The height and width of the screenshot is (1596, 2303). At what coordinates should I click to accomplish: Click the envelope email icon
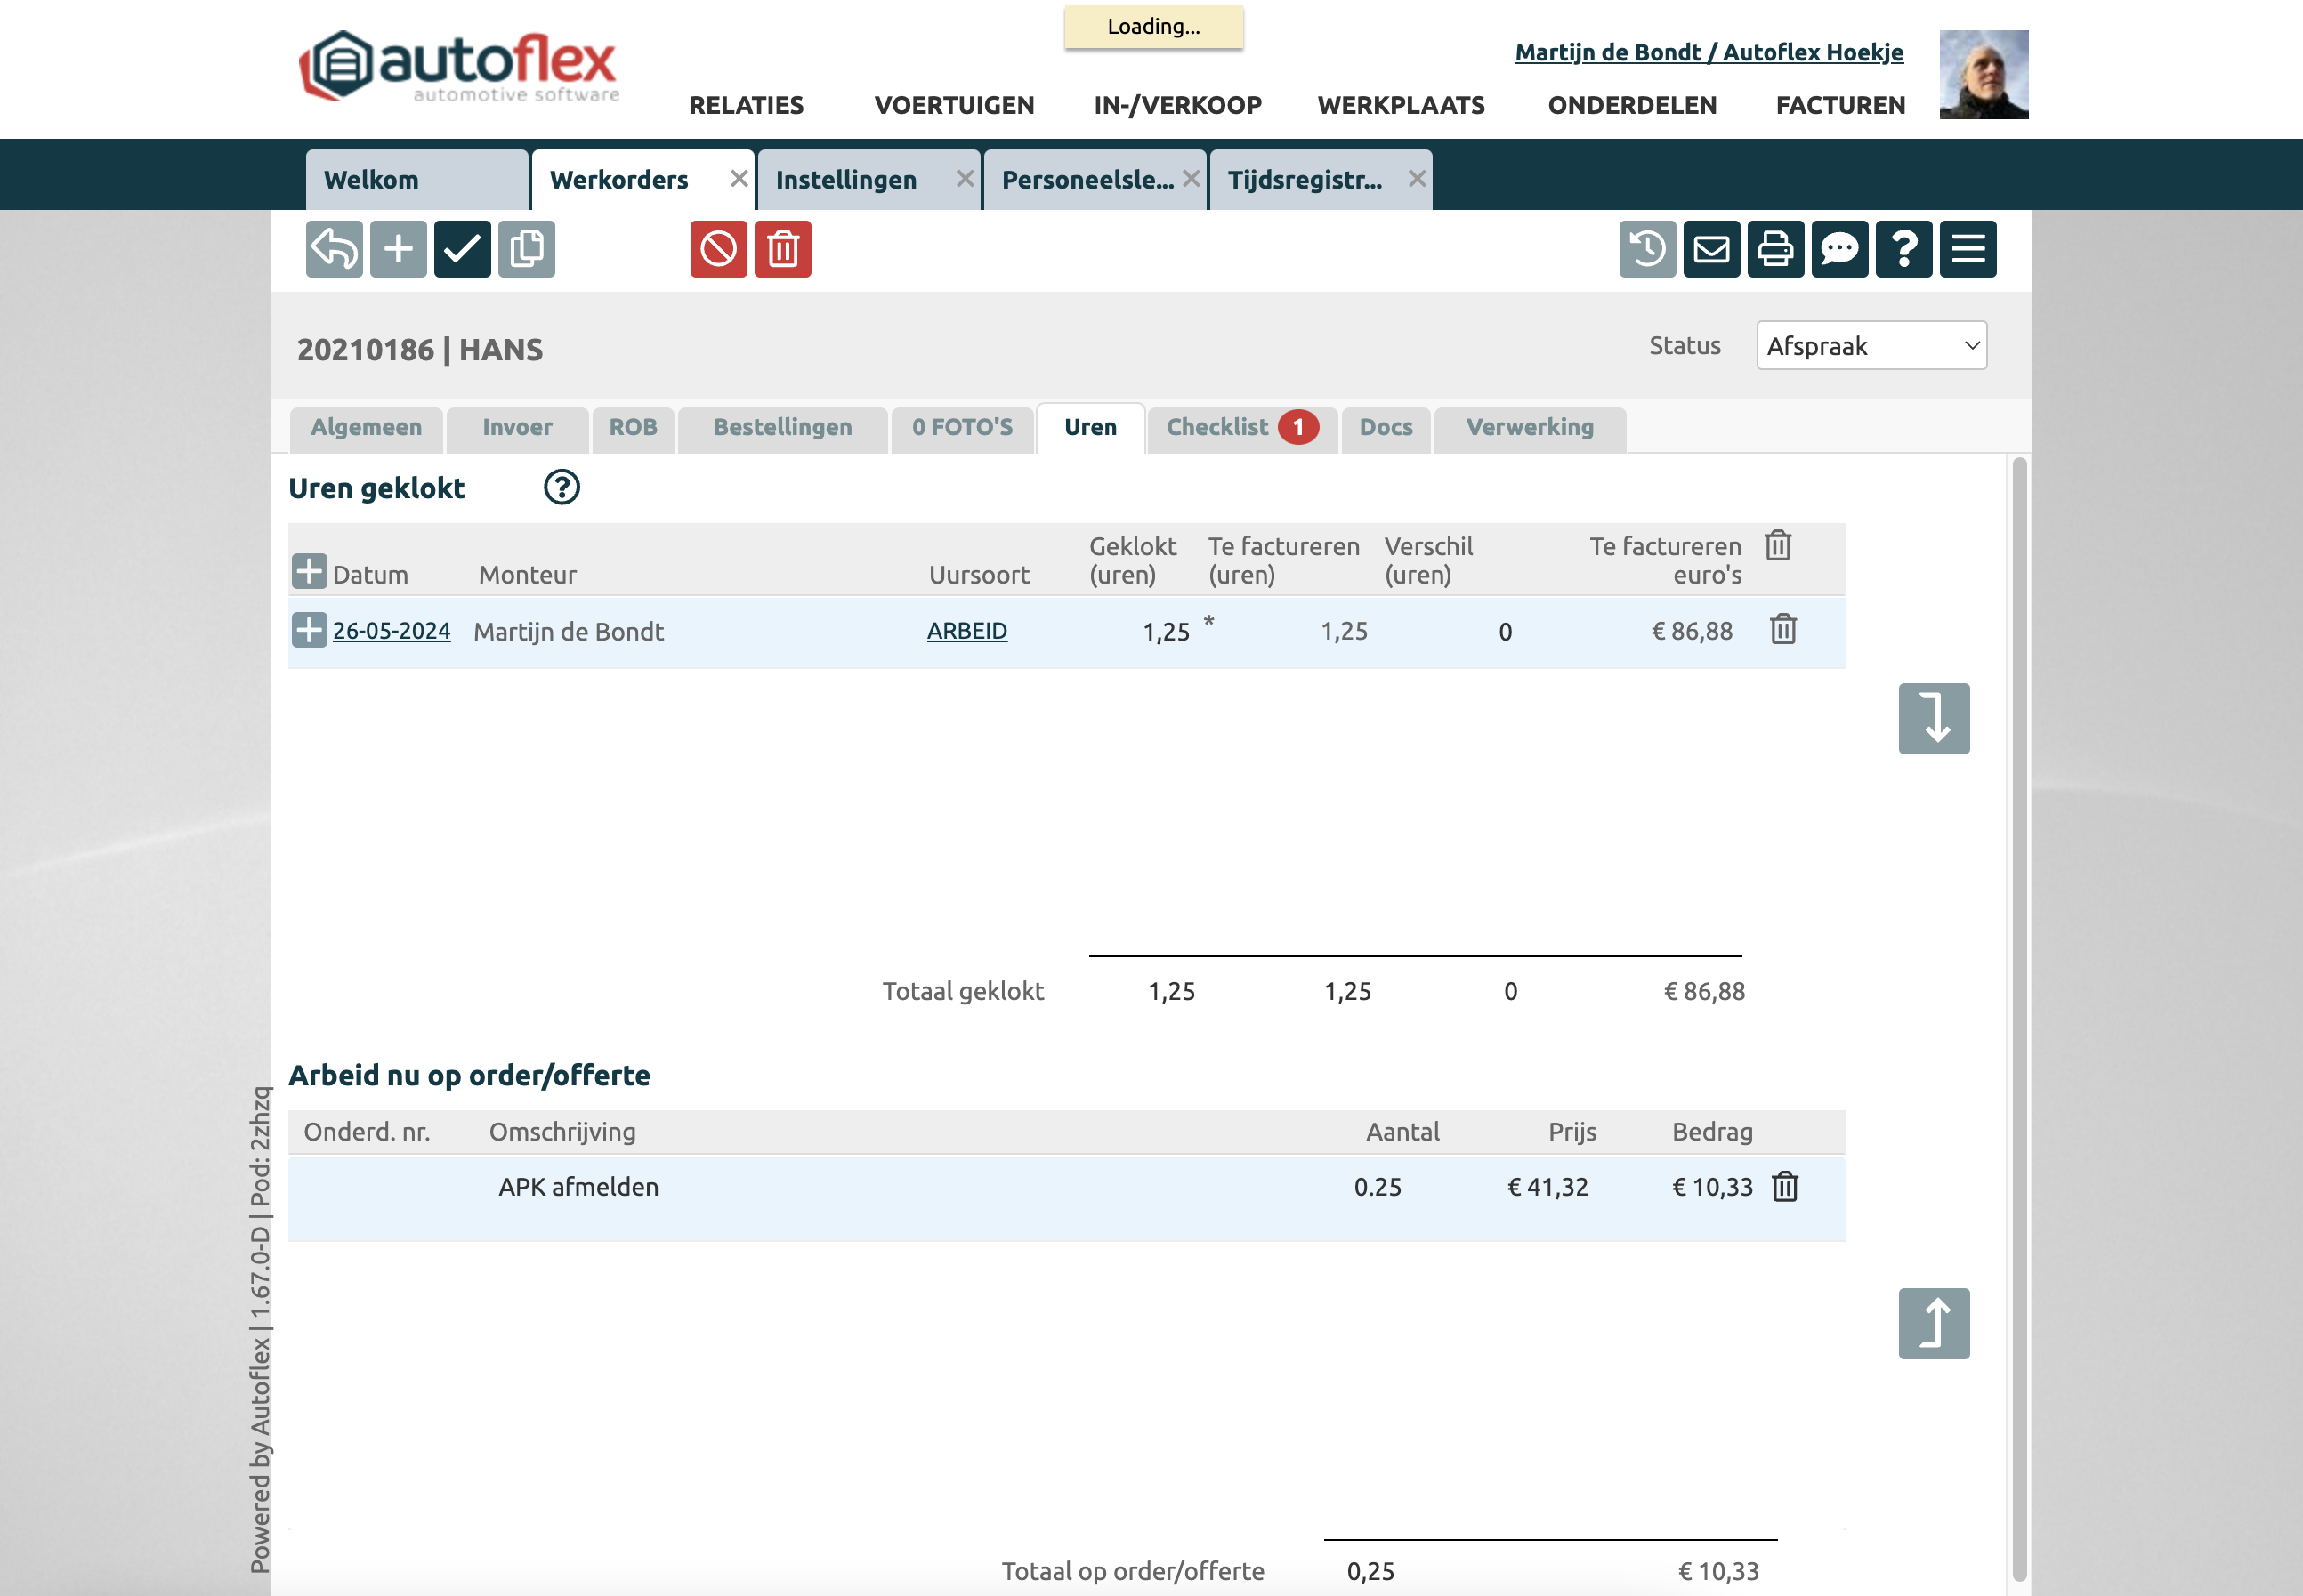(1711, 249)
